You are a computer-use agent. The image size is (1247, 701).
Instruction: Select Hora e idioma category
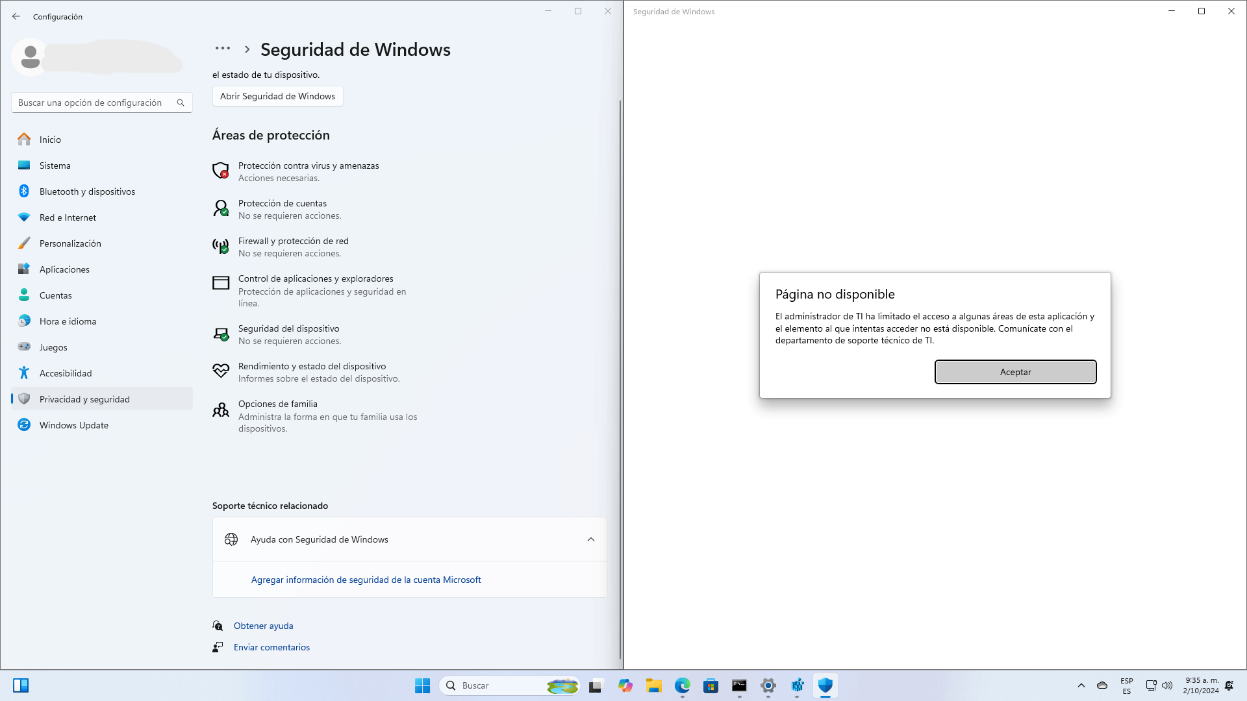(x=101, y=321)
